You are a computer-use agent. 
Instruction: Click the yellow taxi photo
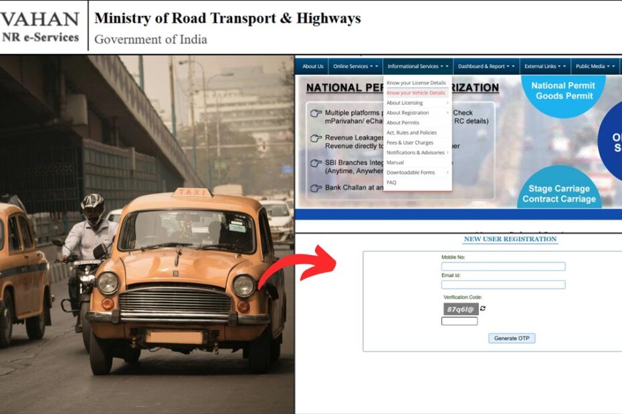(146, 234)
